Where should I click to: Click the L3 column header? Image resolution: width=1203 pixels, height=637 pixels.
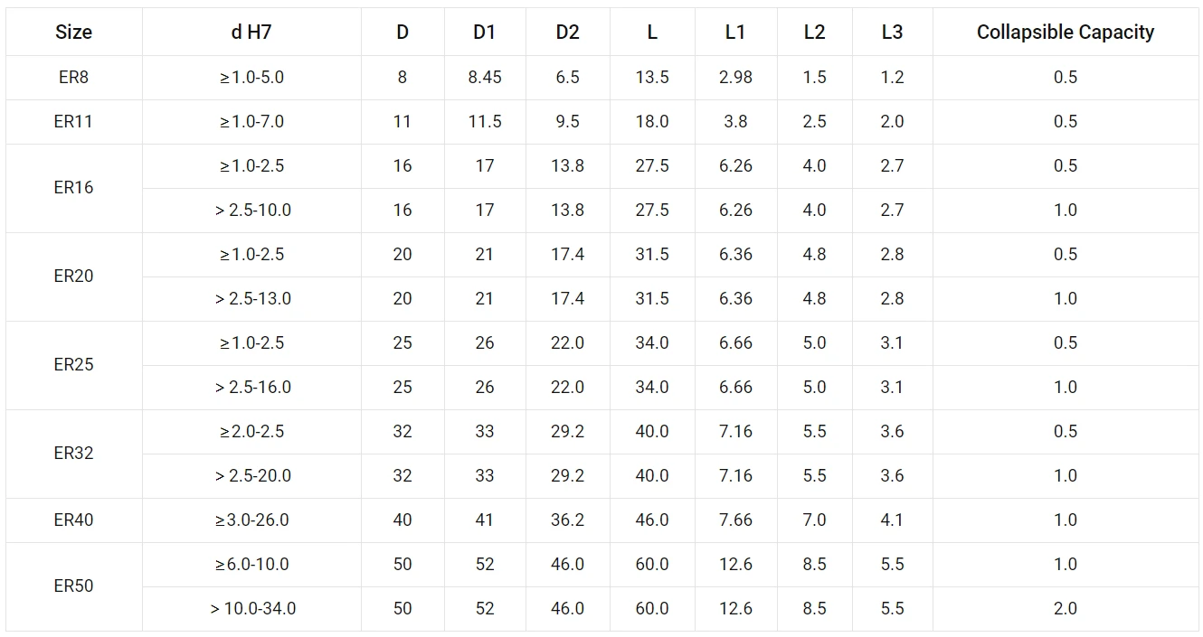pyautogui.click(x=892, y=32)
